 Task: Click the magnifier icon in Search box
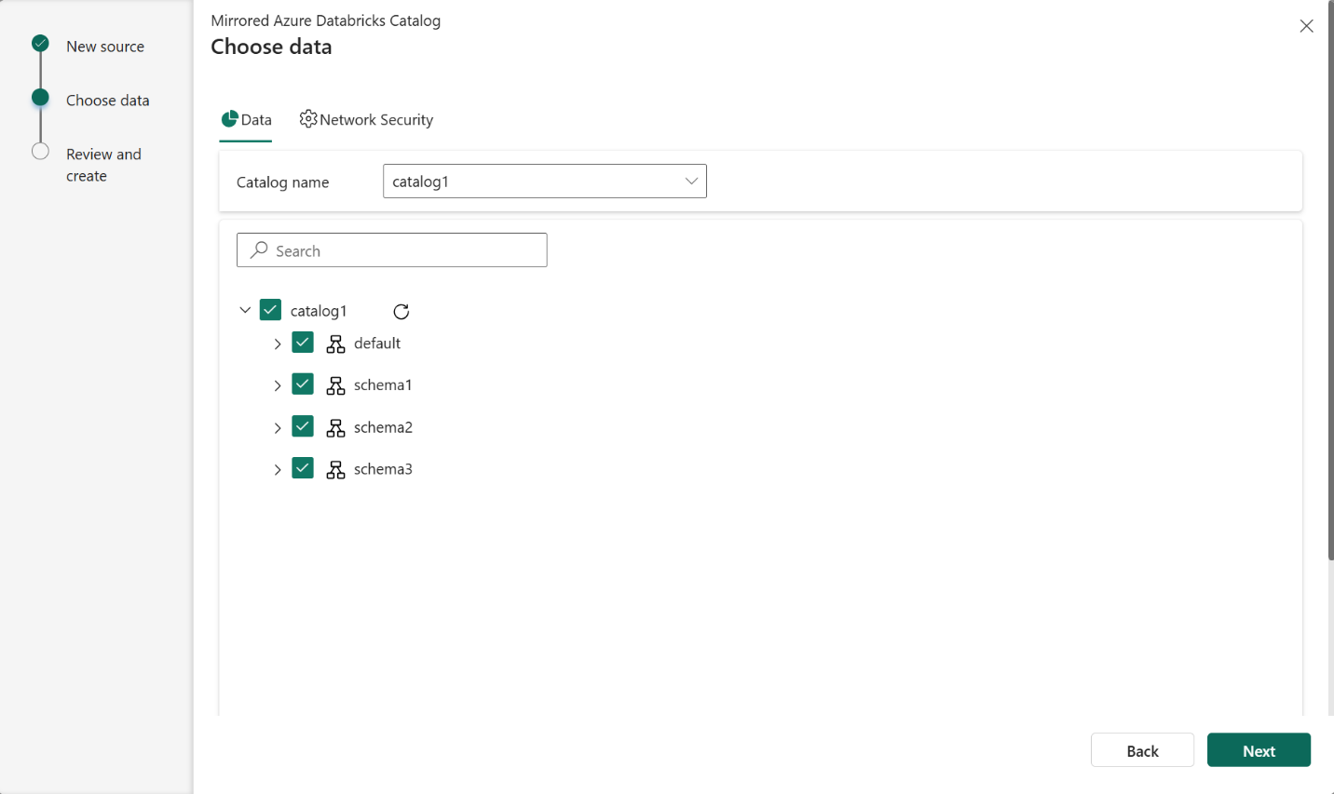(260, 249)
